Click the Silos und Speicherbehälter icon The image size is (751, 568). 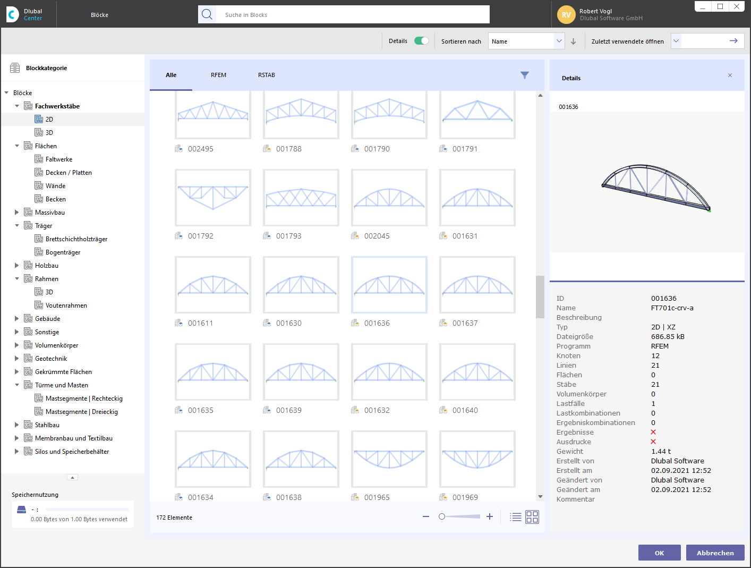28,452
